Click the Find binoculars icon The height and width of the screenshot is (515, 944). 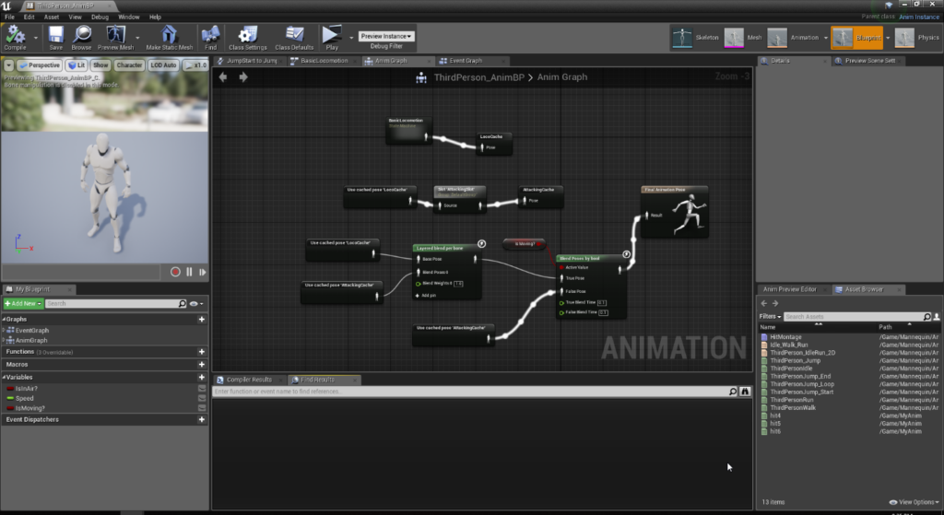(x=210, y=35)
